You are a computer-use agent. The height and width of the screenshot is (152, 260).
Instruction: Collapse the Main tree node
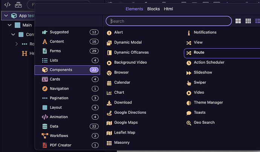9,25
